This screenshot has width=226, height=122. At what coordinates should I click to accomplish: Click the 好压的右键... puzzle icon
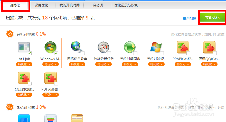(x=24, y=78)
